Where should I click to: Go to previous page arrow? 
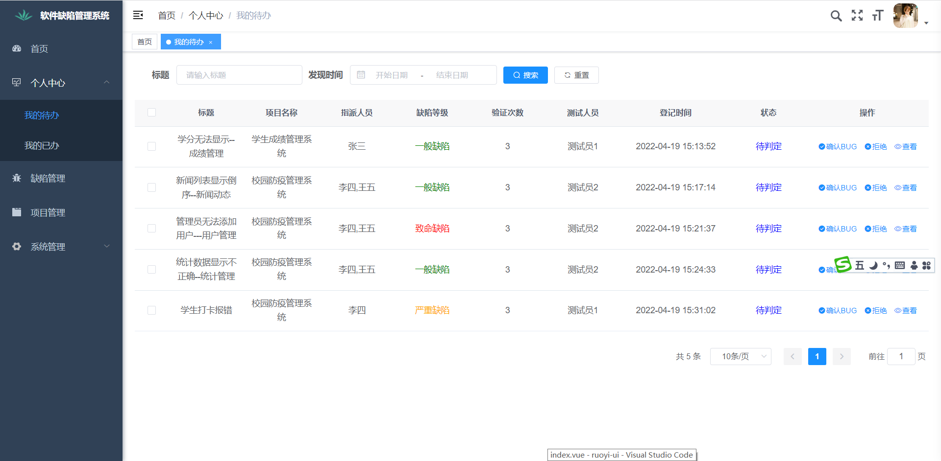[x=792, y=356]
